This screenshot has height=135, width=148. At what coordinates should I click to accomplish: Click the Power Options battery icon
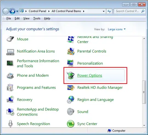pos(70,75)
